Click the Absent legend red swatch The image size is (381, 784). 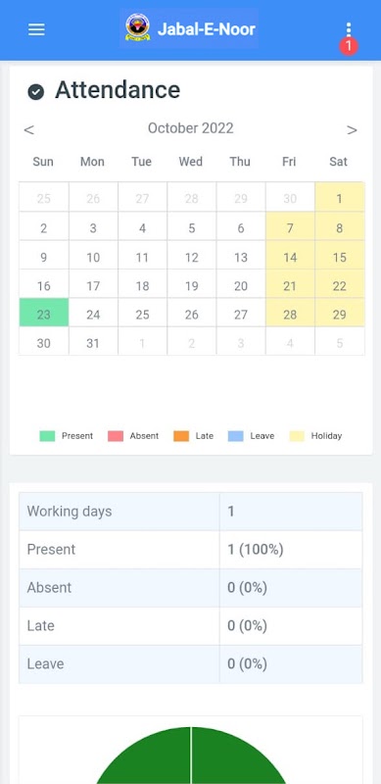coord(116,436)
